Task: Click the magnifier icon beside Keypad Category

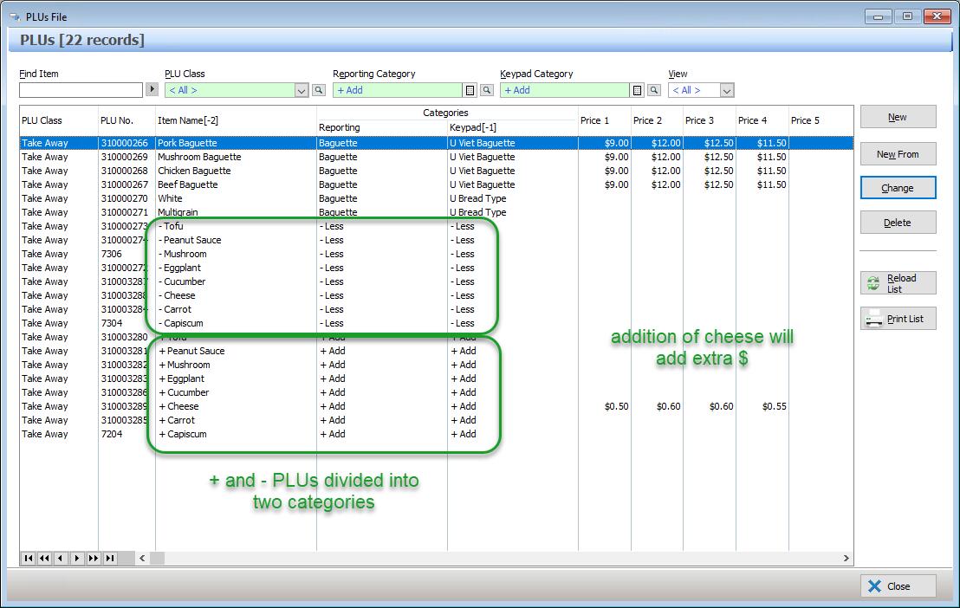Action: [x=653, y=90]
